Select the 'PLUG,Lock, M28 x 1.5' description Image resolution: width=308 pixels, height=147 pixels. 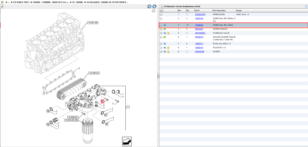(x=222, y=44)
